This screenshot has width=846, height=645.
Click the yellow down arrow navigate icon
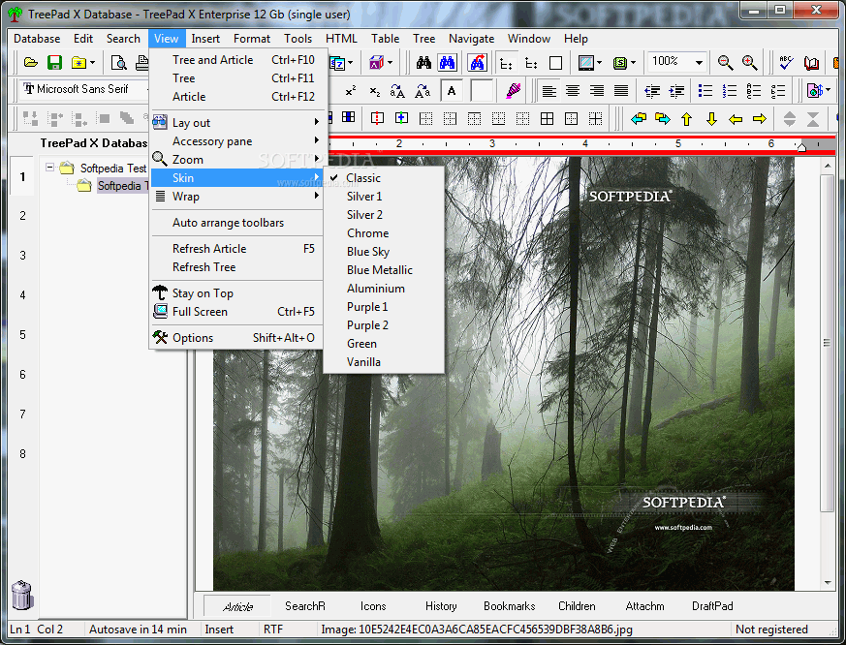711,119
